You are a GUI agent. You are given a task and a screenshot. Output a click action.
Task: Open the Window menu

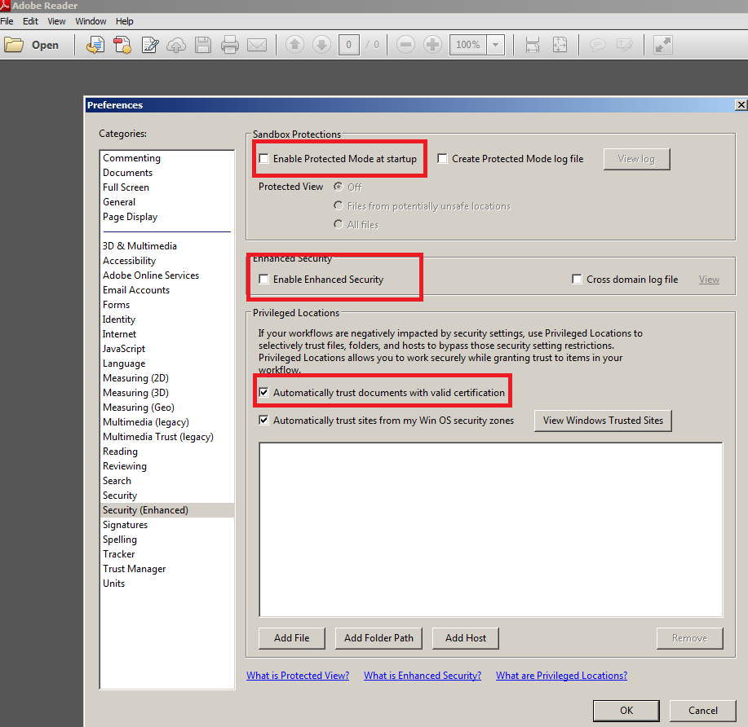click(91, 21)
